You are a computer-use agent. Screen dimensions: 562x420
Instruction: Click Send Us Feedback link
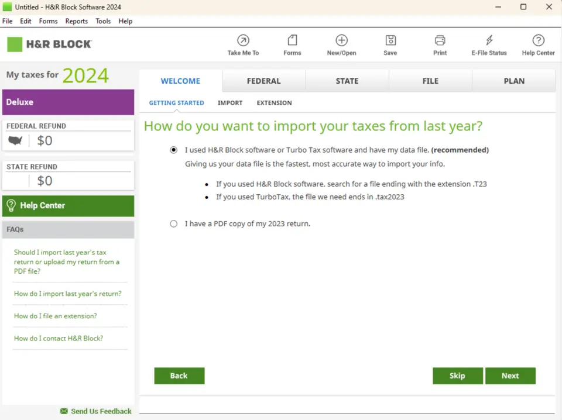pos(101,411)
